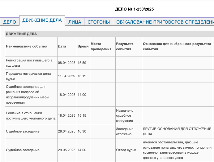Screen dimensions: 214x162
Task: Click the Время column header
Action: [83, 46]
